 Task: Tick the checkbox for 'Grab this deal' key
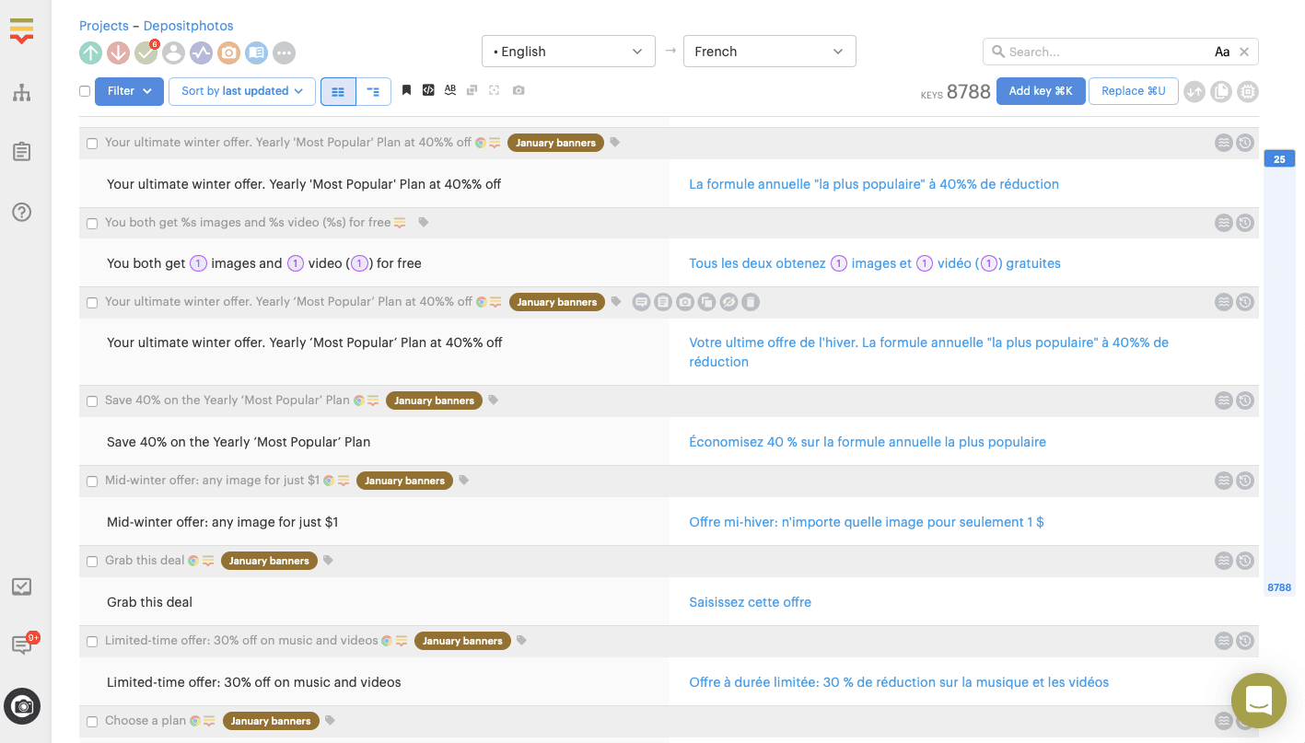click(92, 562)
